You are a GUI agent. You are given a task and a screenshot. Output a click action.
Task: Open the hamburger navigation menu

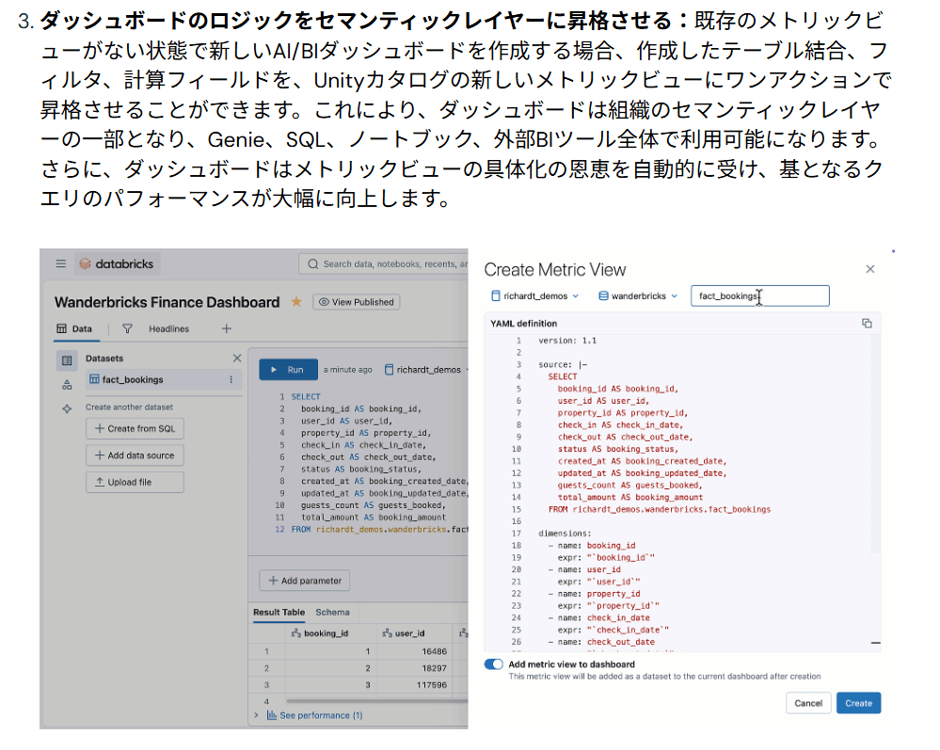click(60, 263)
